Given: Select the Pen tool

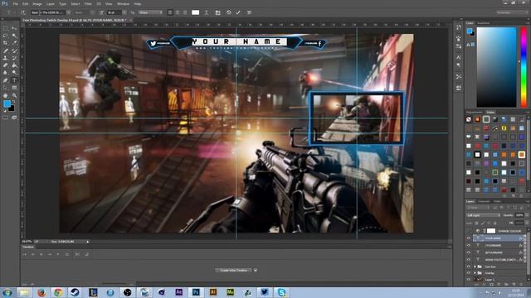Looking at the screenshot, I should point(6,80).
